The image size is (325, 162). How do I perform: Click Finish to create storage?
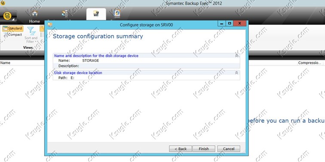pos(204,149)
